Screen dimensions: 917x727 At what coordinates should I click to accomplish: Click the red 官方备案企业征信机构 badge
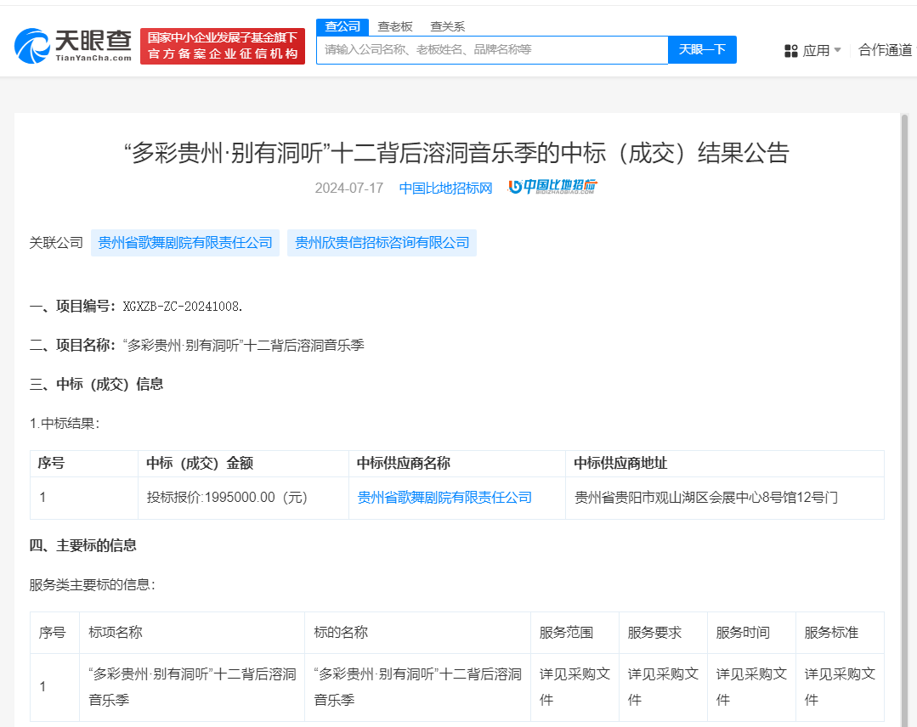[x=222, y=45]
